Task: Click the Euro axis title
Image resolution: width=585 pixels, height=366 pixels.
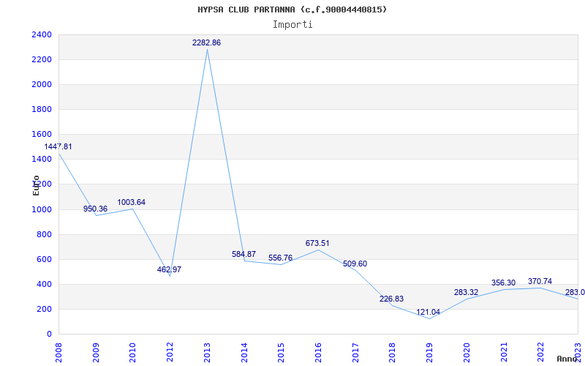Action: (36, 185)
